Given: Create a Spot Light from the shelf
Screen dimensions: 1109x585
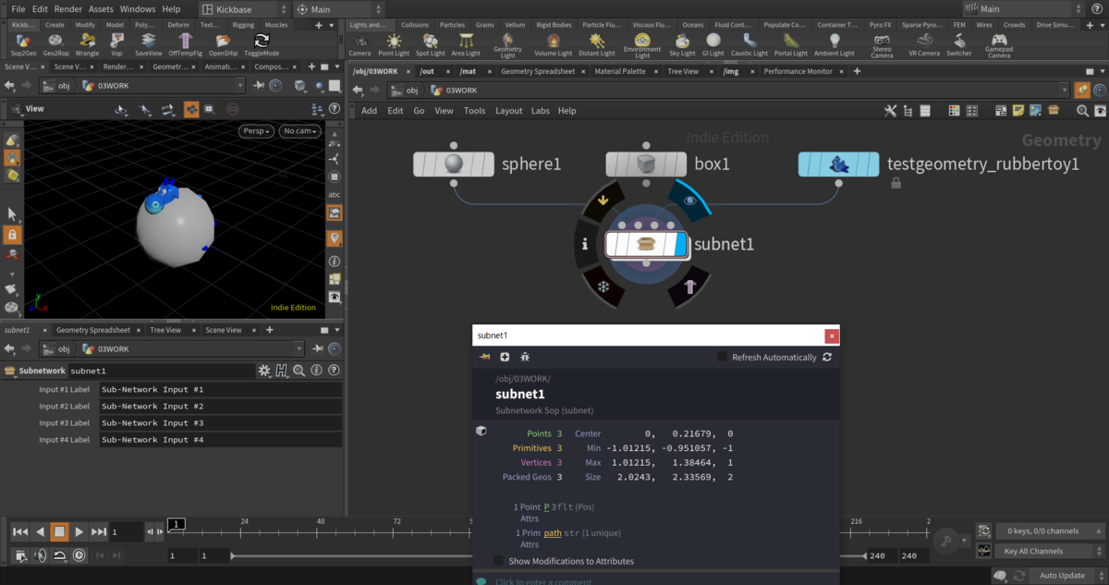Looking at the screenshot, I should point(431,44).
